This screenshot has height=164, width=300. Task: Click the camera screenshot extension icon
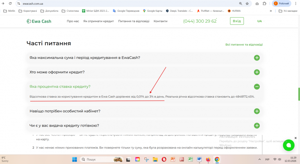257,4
